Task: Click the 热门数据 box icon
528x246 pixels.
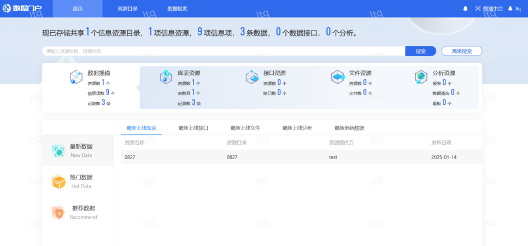Action: (x=58, y=182)
